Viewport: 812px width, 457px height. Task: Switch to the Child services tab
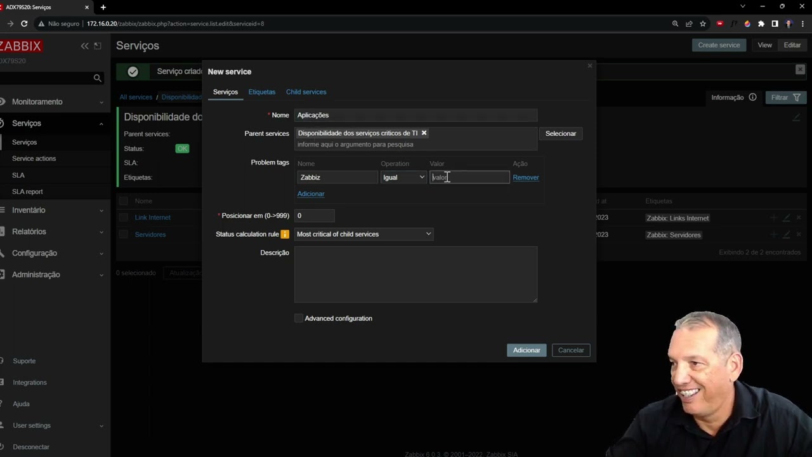306,92
